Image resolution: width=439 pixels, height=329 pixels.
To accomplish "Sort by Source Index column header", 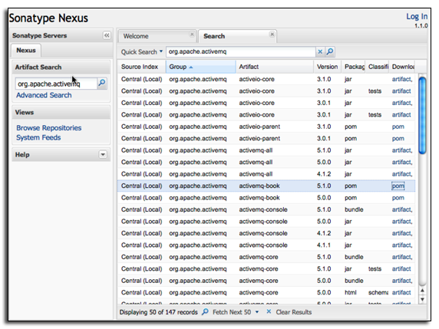I will (x=141, y=67).
